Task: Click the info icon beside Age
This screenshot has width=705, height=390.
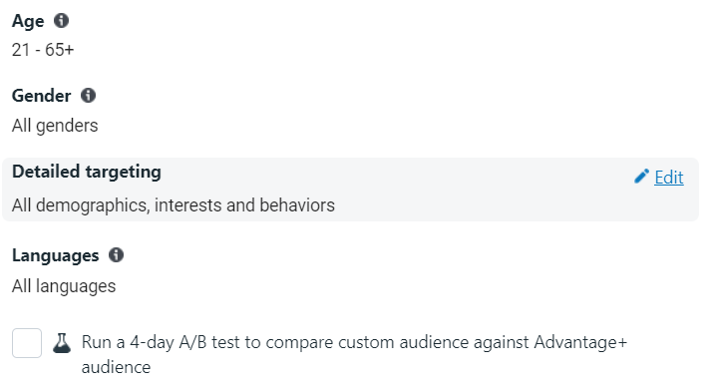Action: click(x=61, y=21)
